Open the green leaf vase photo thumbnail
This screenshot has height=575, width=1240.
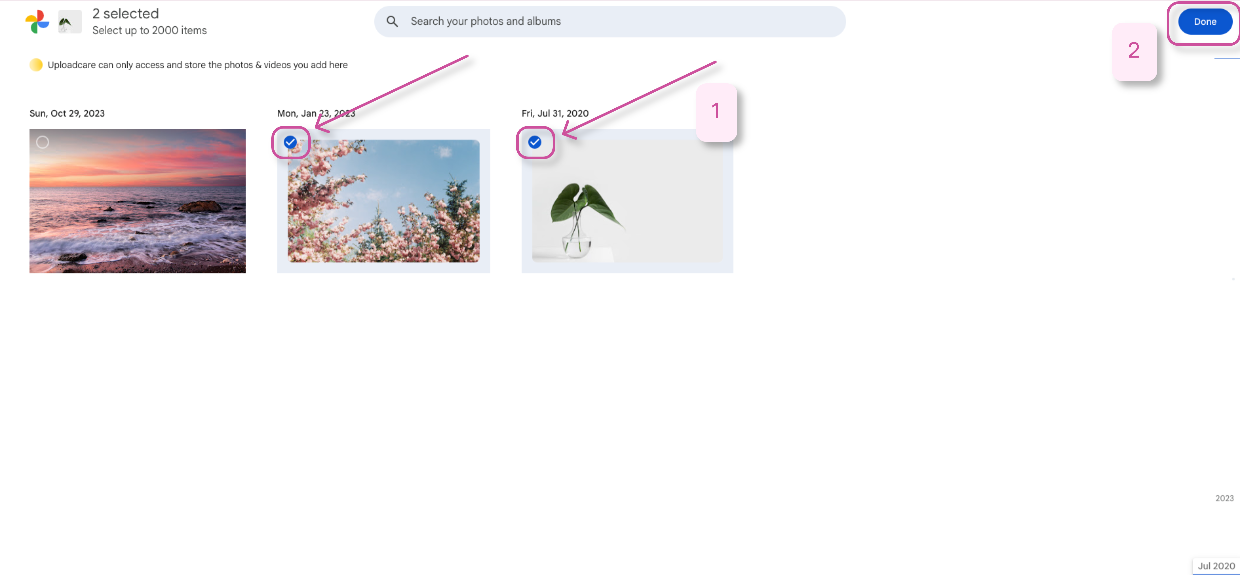627,201
